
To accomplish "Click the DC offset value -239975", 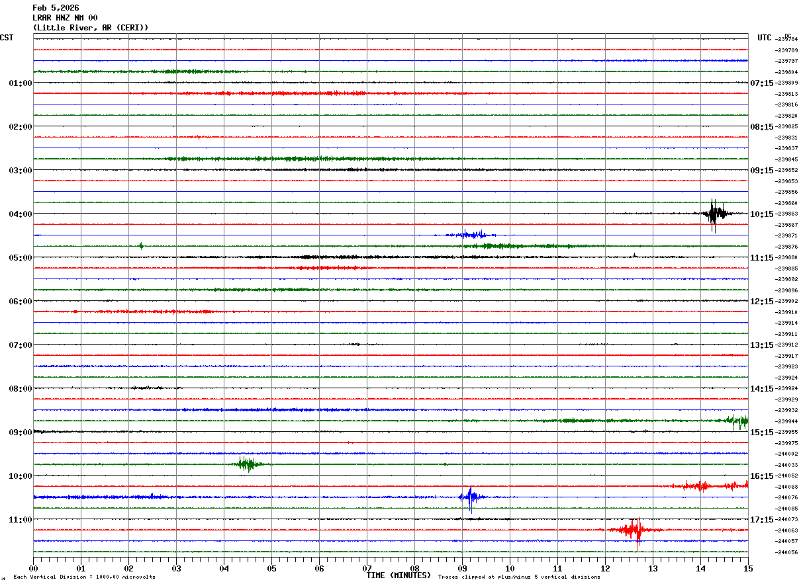I will [x=786, y=443].
